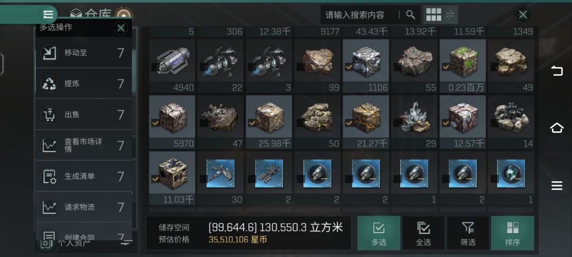Click the search magnifier icon
Image resolution: width=572 pixels, height=257 pixels.
point(410,15)
